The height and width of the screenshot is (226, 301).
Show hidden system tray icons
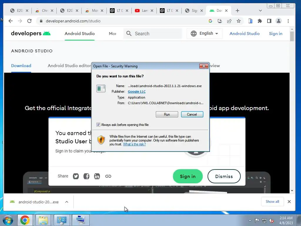(x=250, y=220)
